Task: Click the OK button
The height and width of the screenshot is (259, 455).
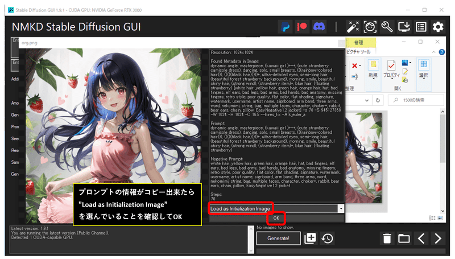Action: tap(276, 218)
